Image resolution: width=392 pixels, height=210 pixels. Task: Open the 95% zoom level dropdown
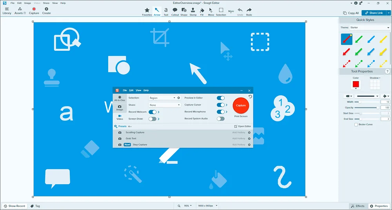188,206
